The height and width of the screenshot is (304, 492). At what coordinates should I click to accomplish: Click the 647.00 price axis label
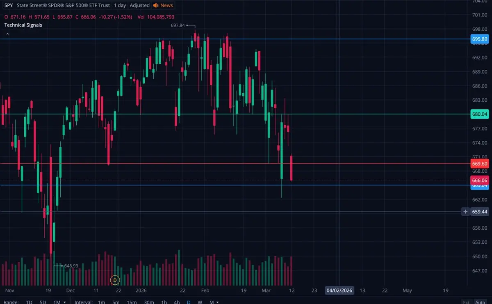point(479,270)
